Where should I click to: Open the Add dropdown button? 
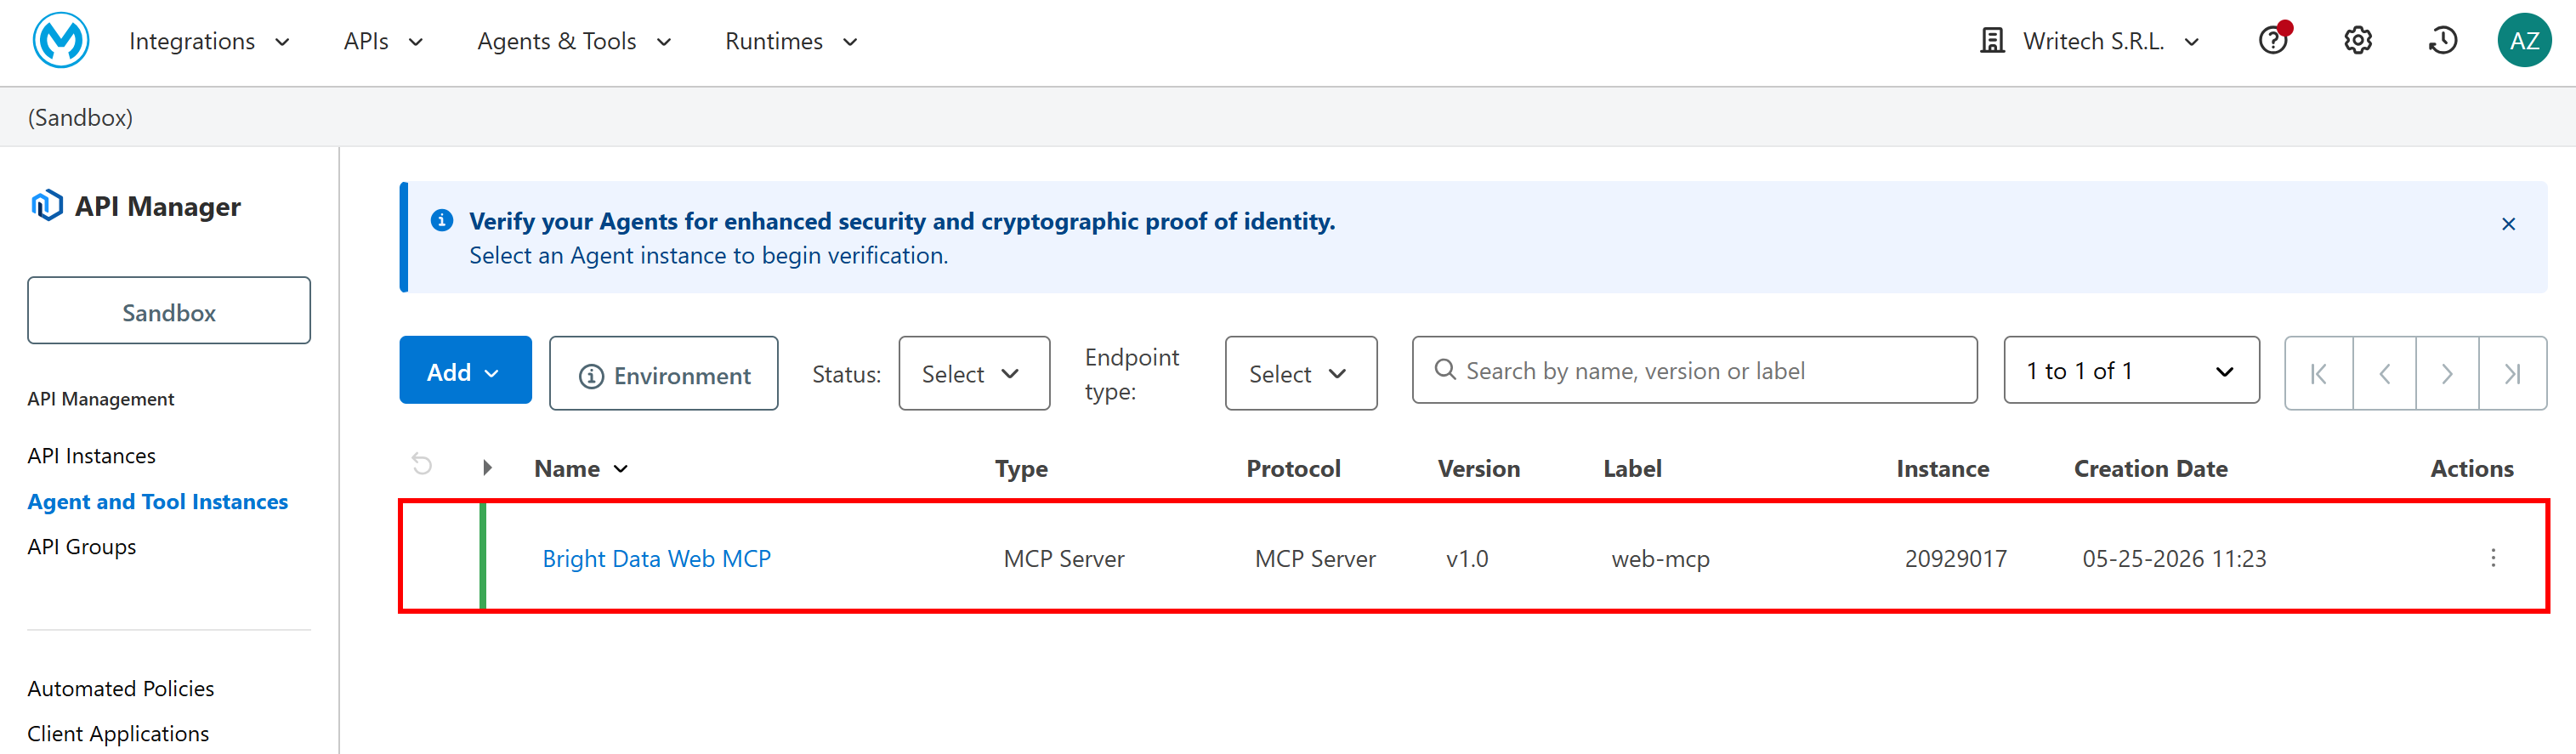pos(465,370)
